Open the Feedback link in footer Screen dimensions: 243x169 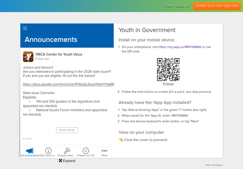coord(217,165)
